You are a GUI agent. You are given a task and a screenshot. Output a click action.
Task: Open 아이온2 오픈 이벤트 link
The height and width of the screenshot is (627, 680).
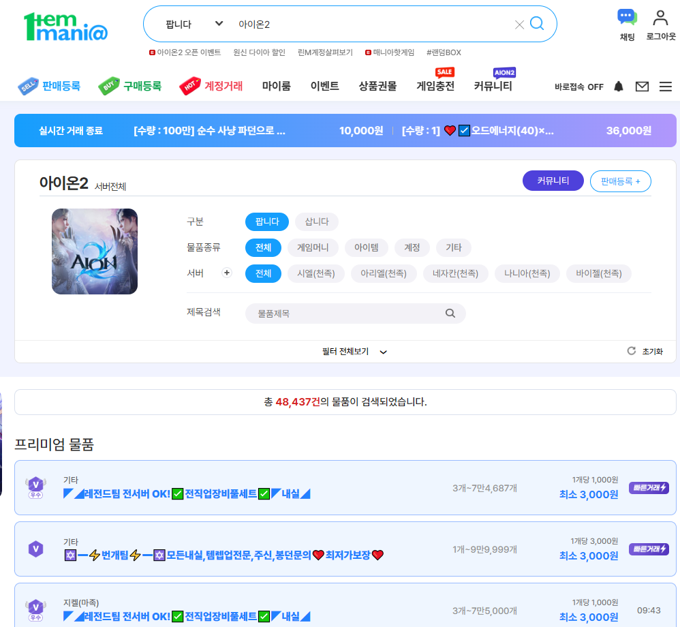tap(185, 52)
